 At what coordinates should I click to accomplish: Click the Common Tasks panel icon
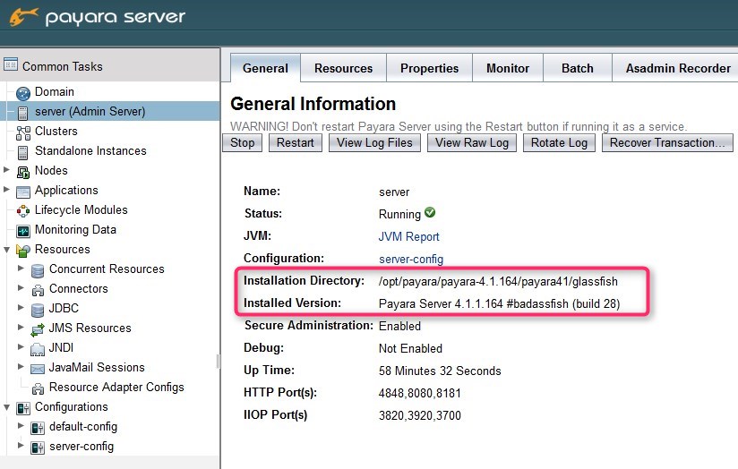pos(11,64)
